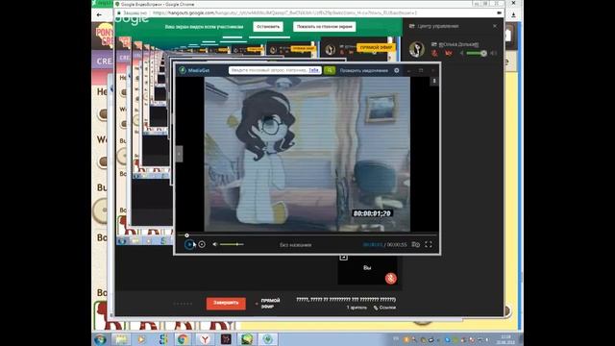Viewport: 615px width, 346px height.
Task: Click the clock in the system tray
Action: 506,339
